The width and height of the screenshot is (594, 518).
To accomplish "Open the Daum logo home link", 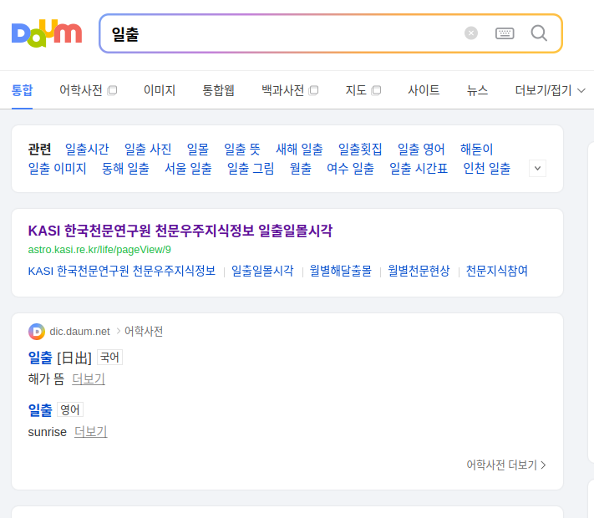I will (x=47, y=33).
